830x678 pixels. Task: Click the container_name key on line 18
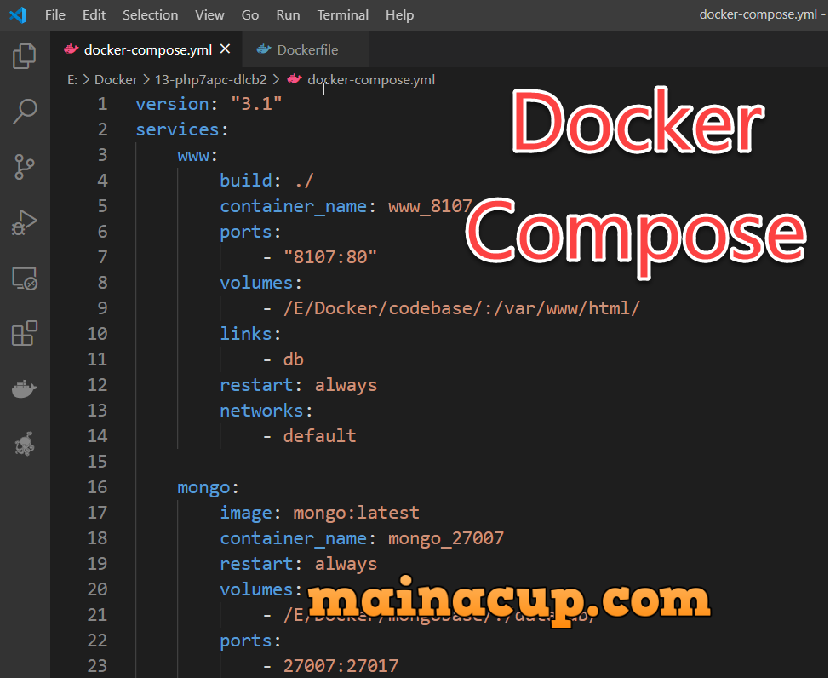293,538
